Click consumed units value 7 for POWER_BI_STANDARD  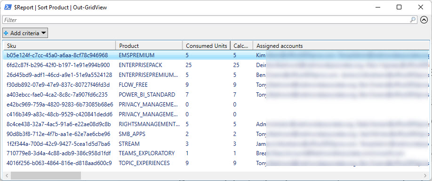tap(187, 94)
